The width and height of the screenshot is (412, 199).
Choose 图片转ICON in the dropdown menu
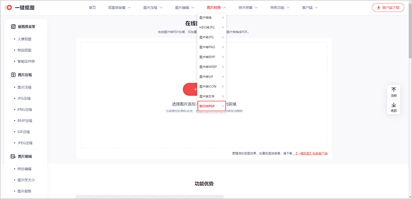[211, 87]
